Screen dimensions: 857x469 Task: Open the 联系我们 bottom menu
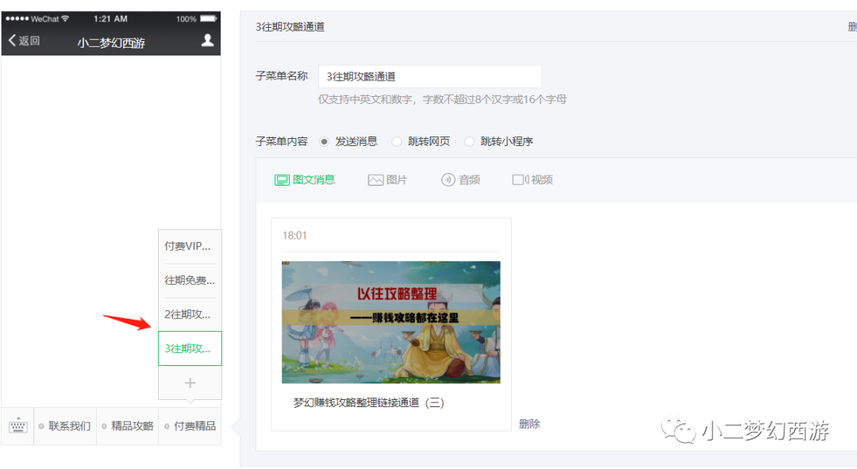pyautogui.click(x=65, y=426)
